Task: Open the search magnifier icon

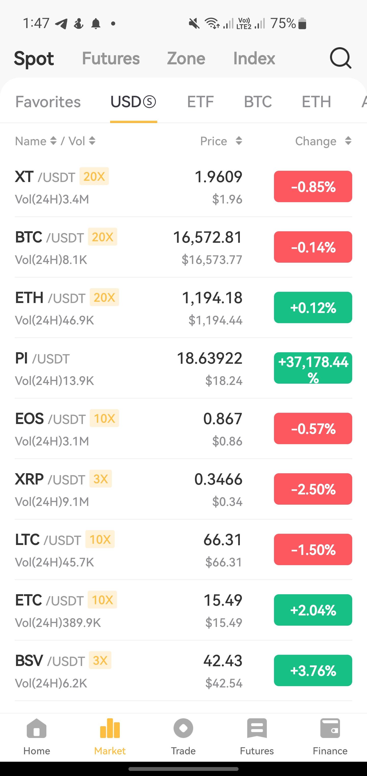Action: pos(340,58)
